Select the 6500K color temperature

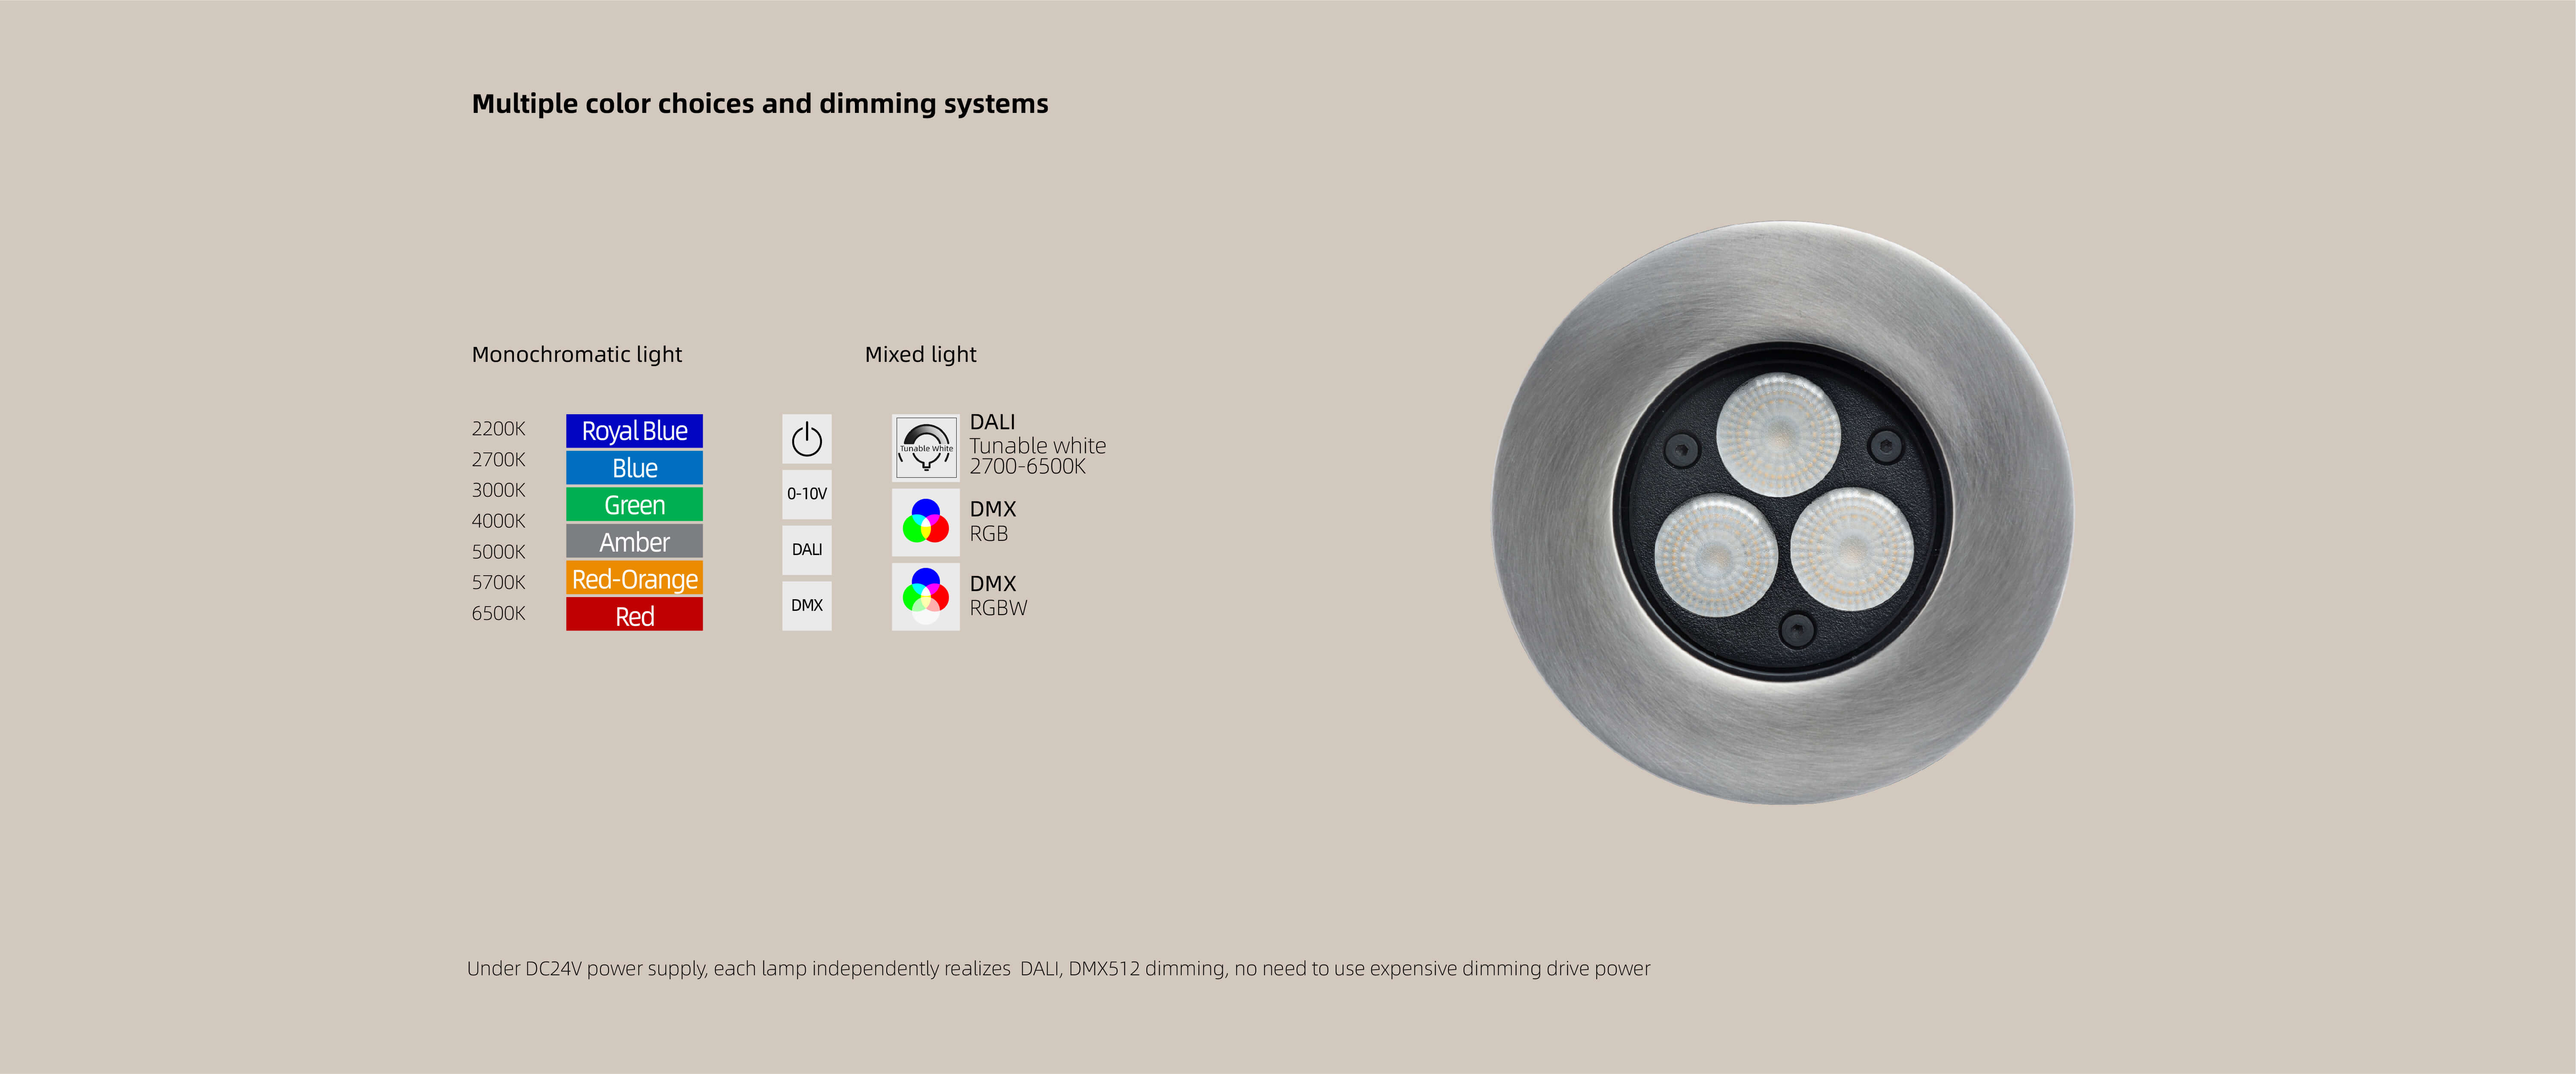[498, 613]
